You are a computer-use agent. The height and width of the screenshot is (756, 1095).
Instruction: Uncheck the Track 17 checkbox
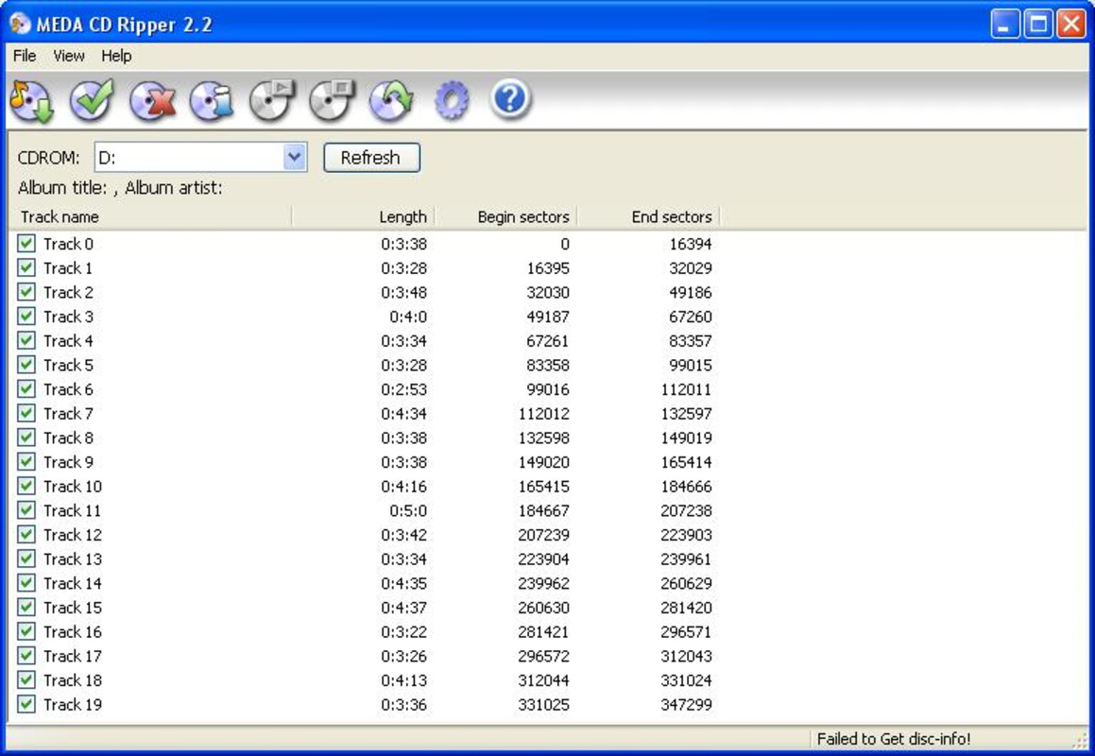point(26,656)
